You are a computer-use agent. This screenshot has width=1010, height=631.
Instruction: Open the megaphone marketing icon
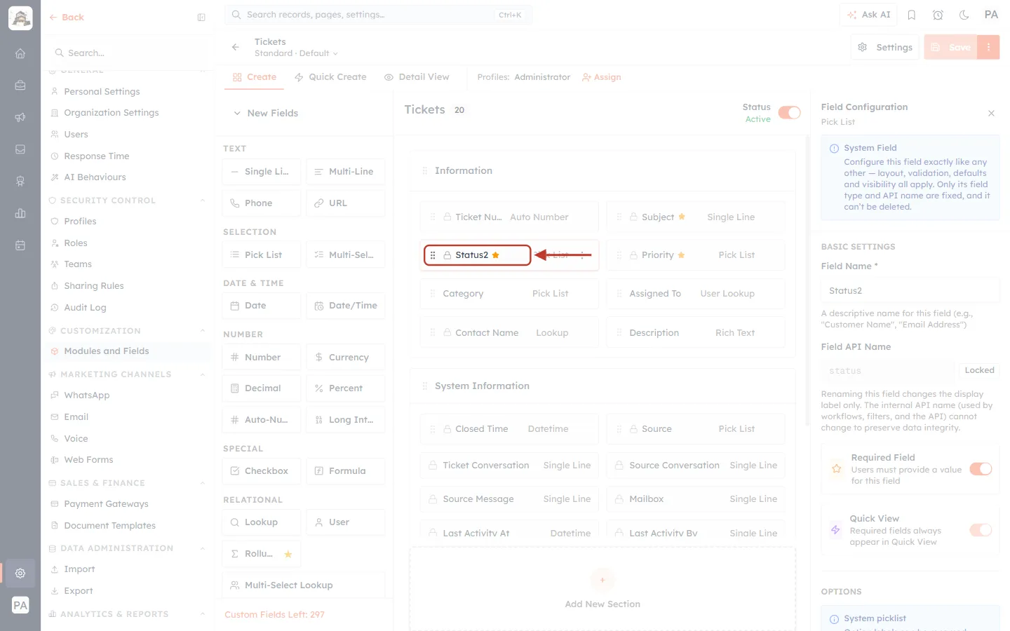(20, 117)
